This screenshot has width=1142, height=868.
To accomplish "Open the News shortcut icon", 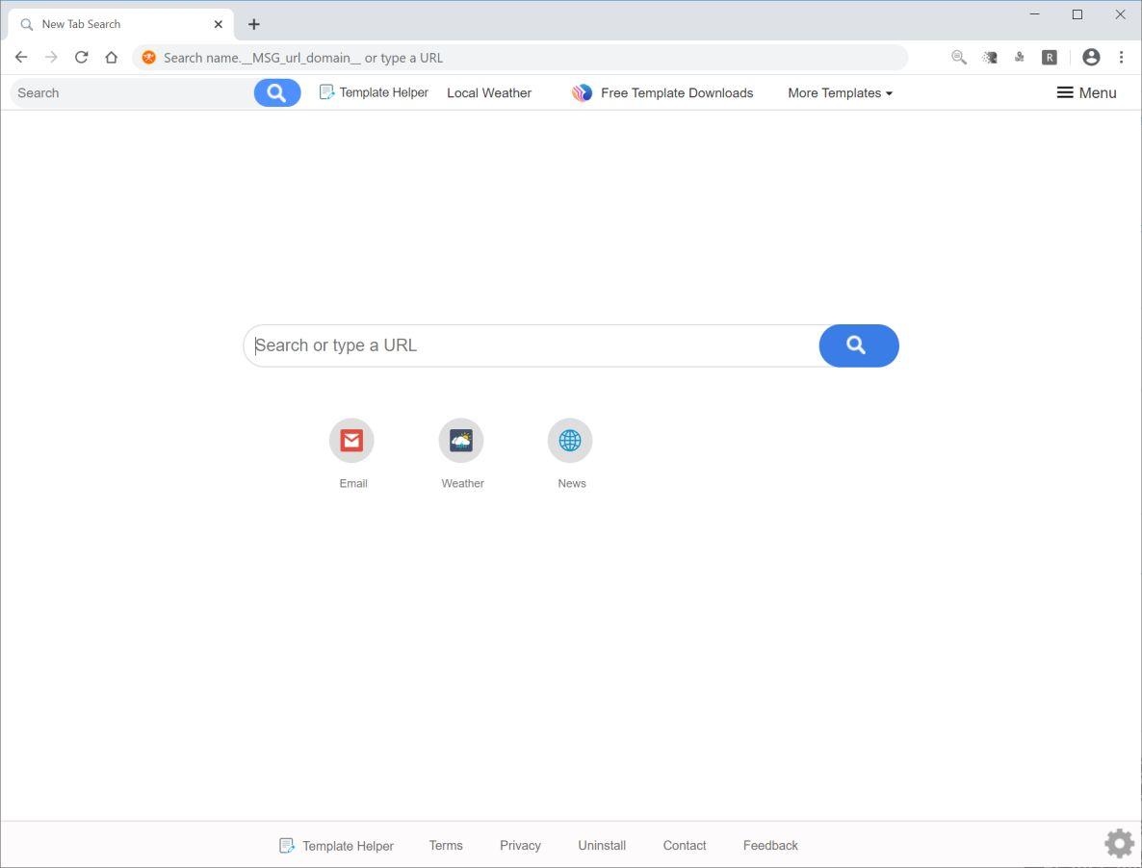I will (570, 440).
